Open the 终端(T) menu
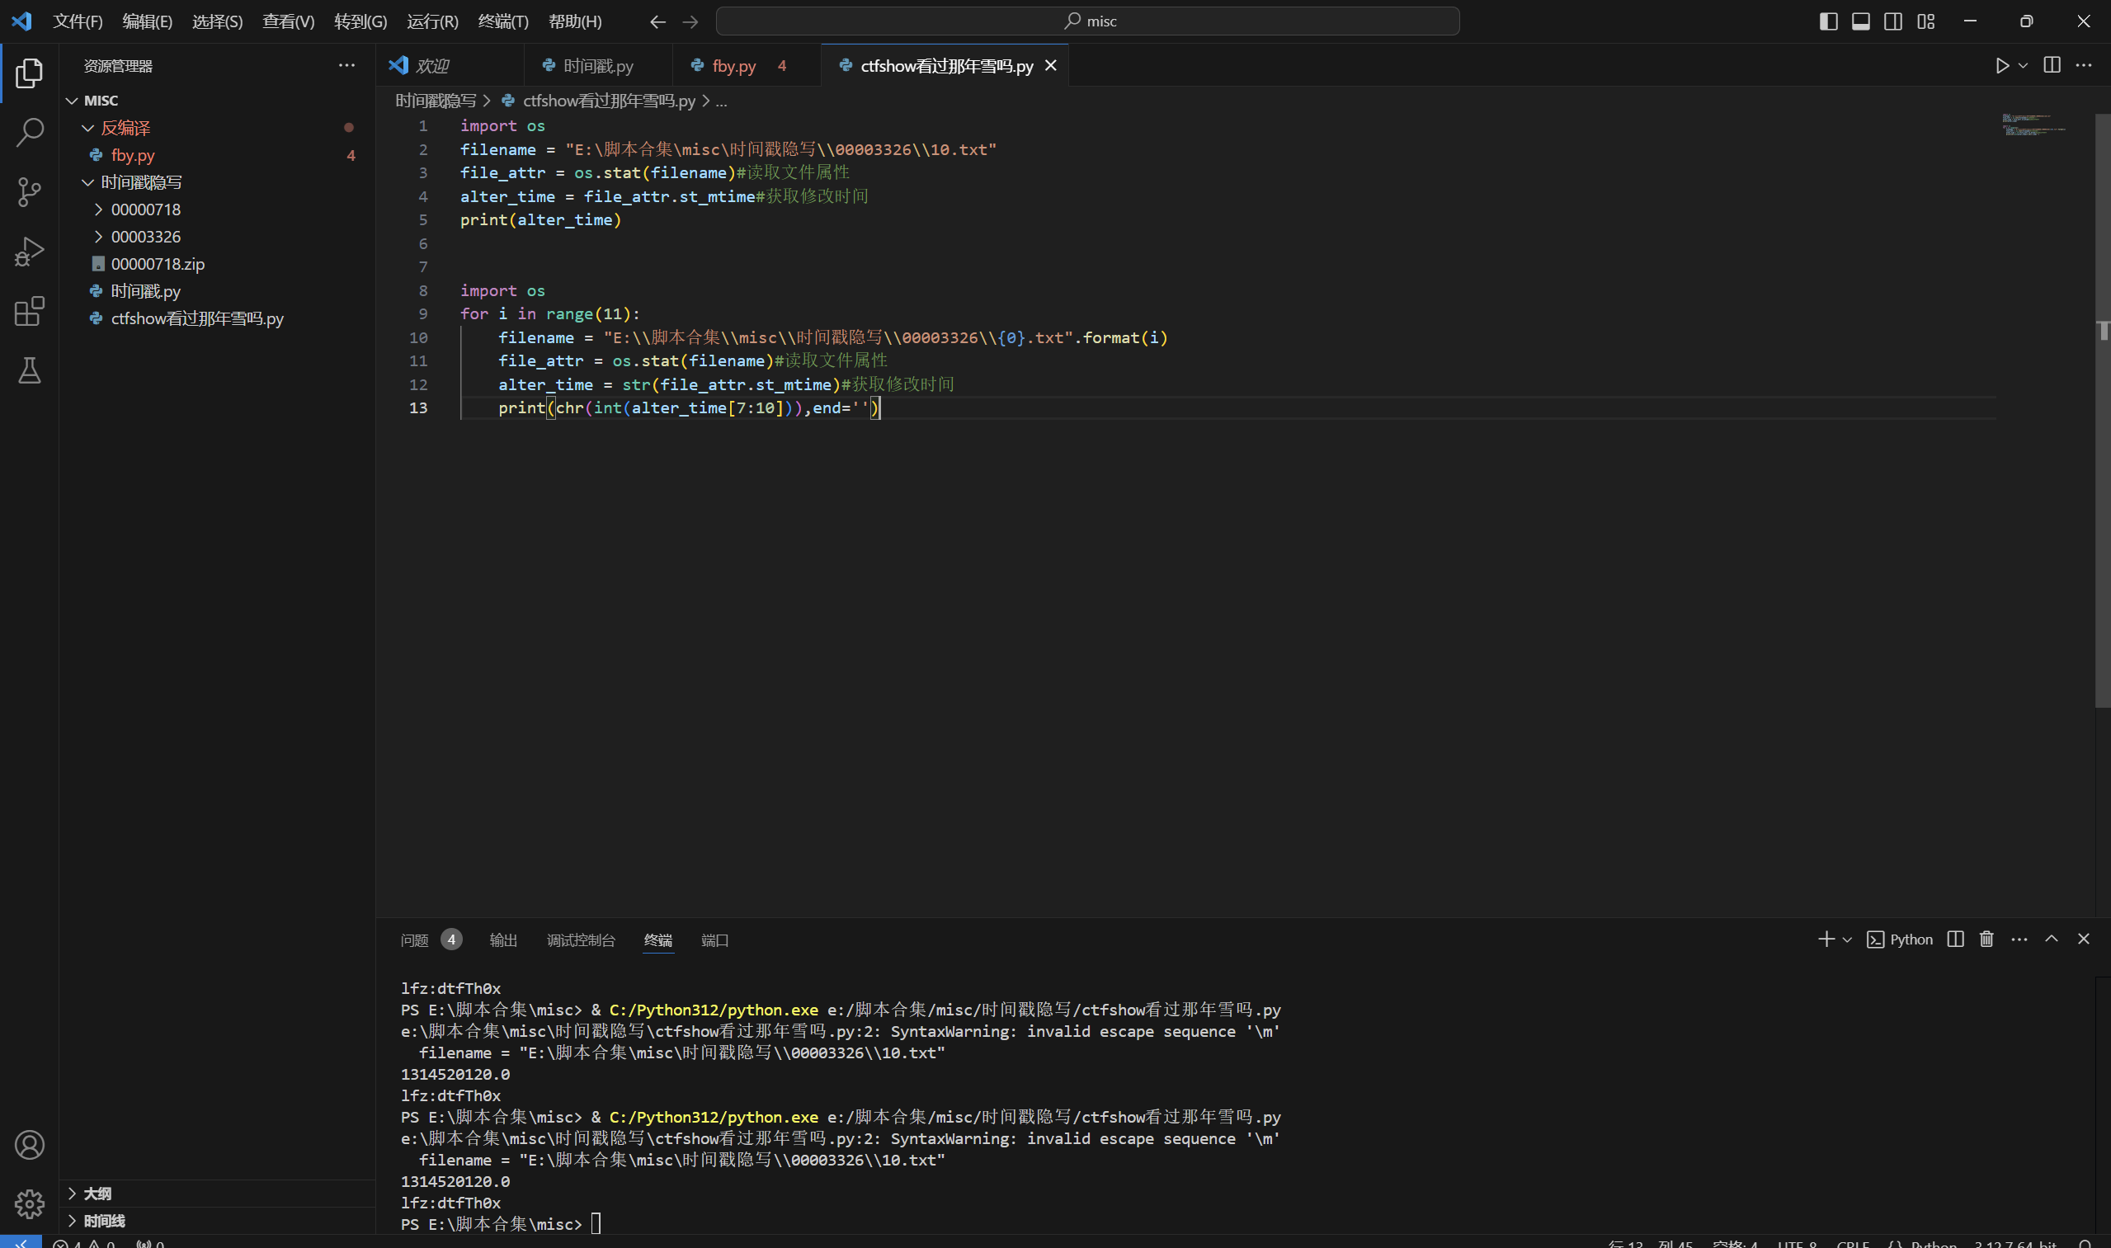2111x1248 pixels. pyautogui.click(x=503, y=22)
